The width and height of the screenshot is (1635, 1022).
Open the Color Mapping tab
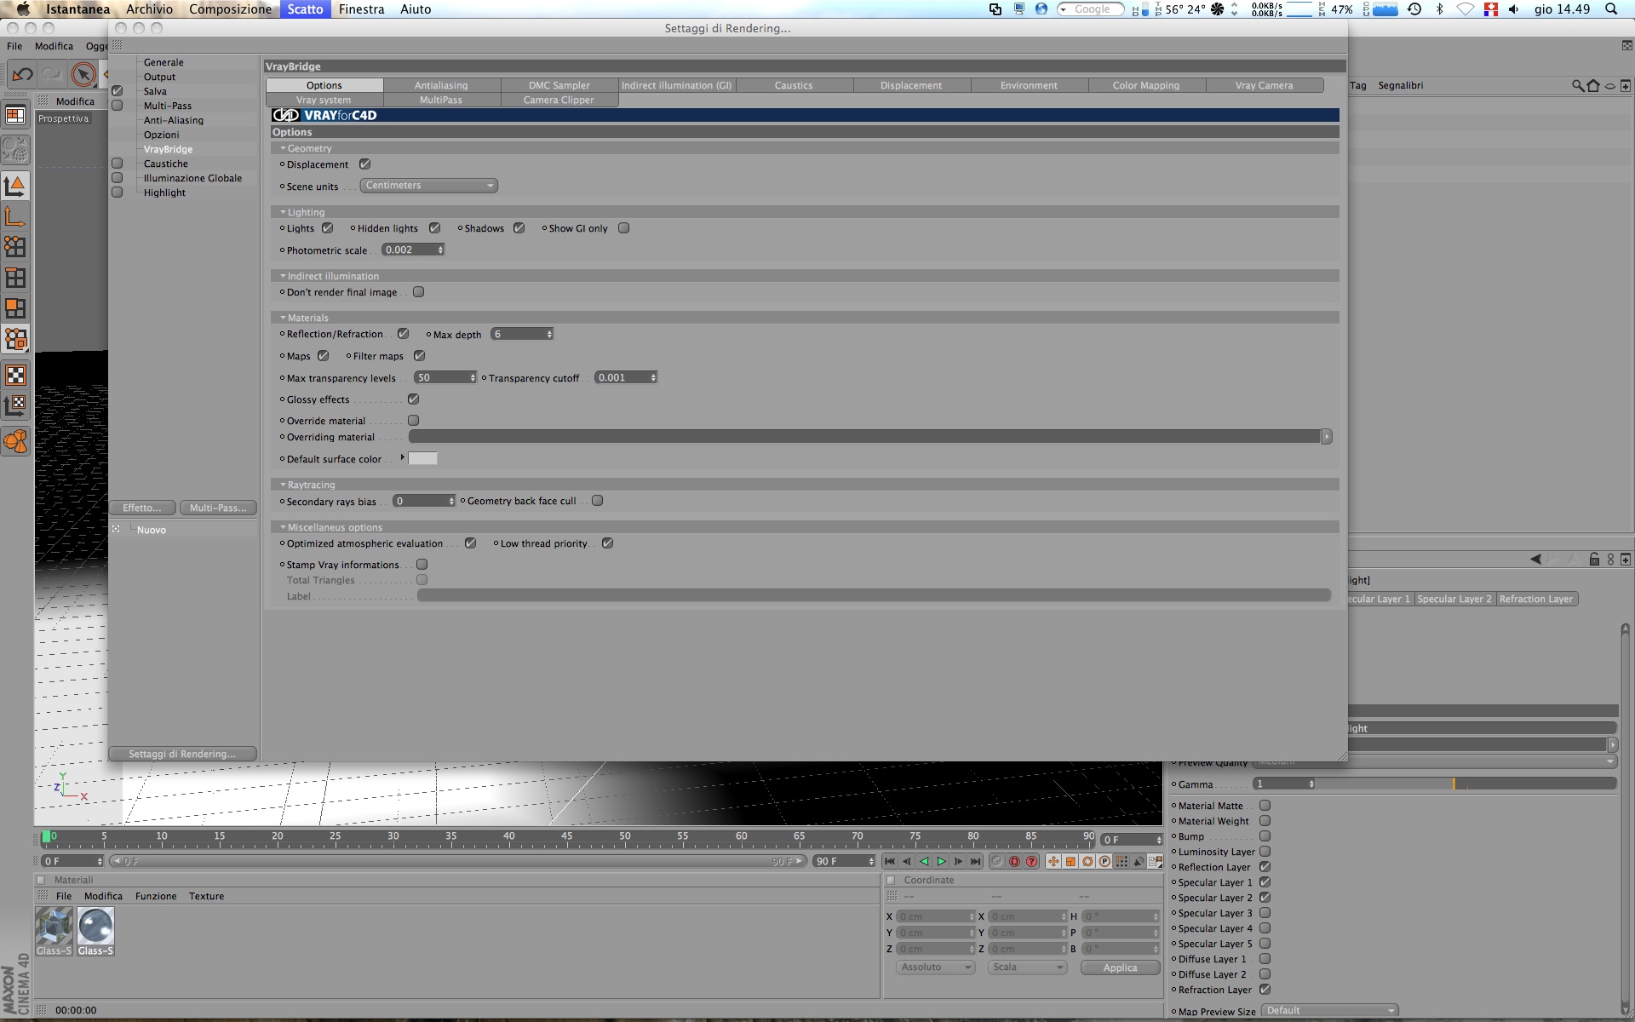tap(1145, 85)
